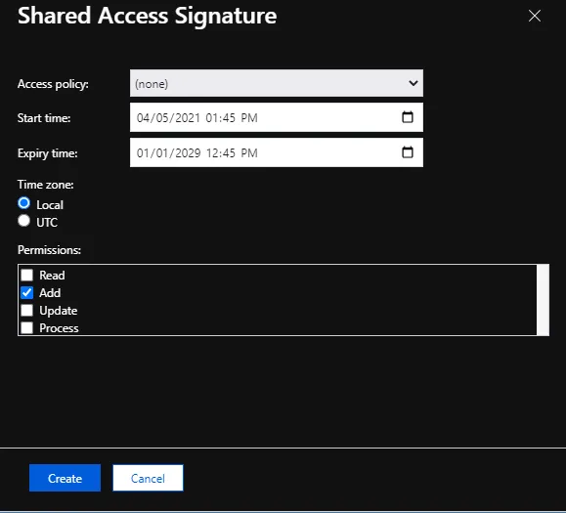
Task: Click the Cancel button
Action: click(x=148, y=478)
